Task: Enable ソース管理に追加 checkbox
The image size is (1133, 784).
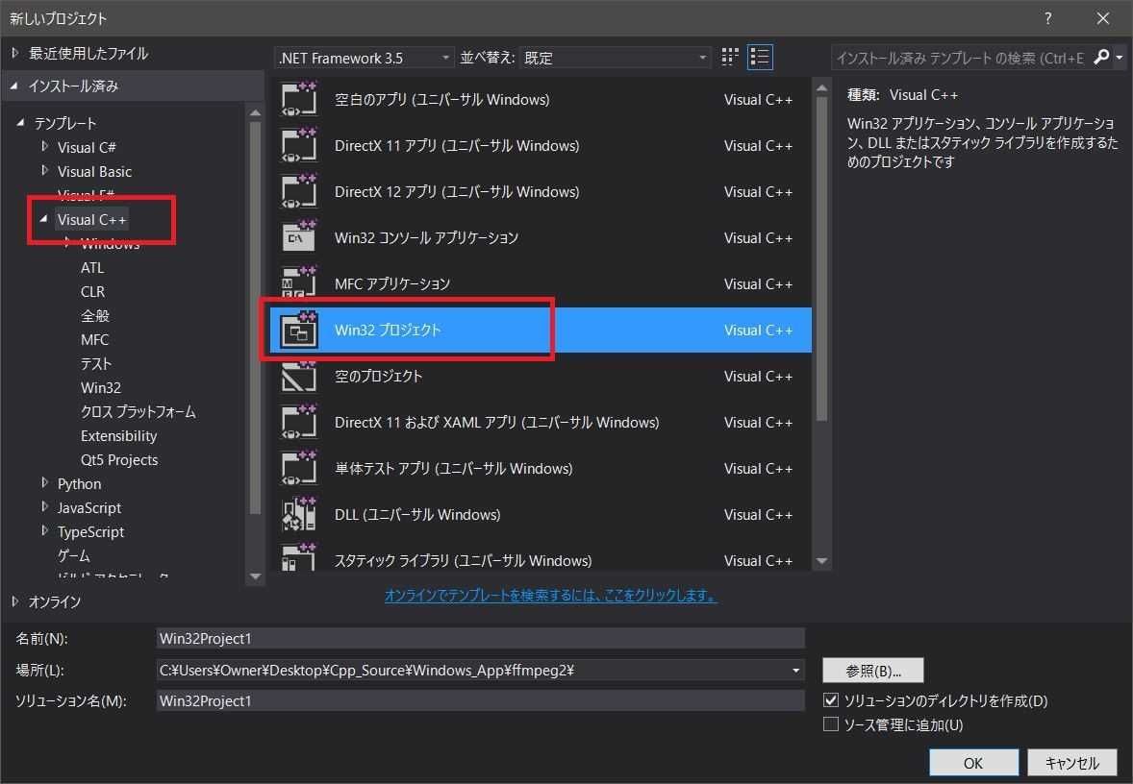Action: tap(831, 724)
